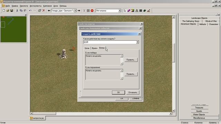The width and height of the screenshot is (221, 124).
Task: Click Править next to defeat branch
Action: (131, 74)
